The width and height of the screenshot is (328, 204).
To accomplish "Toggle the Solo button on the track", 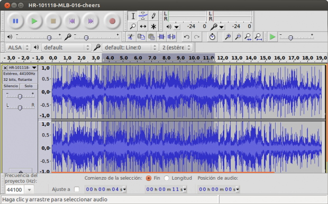I will (x=29, y=86).
